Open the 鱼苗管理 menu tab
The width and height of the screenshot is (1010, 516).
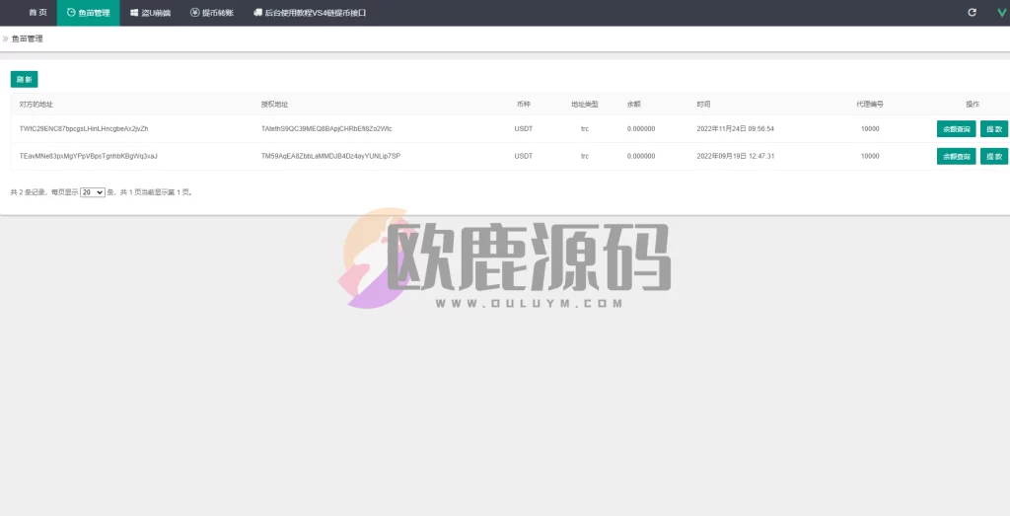click(88, 12)
